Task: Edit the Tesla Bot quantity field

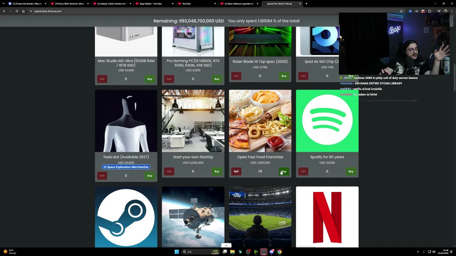Action: (126, 176)
